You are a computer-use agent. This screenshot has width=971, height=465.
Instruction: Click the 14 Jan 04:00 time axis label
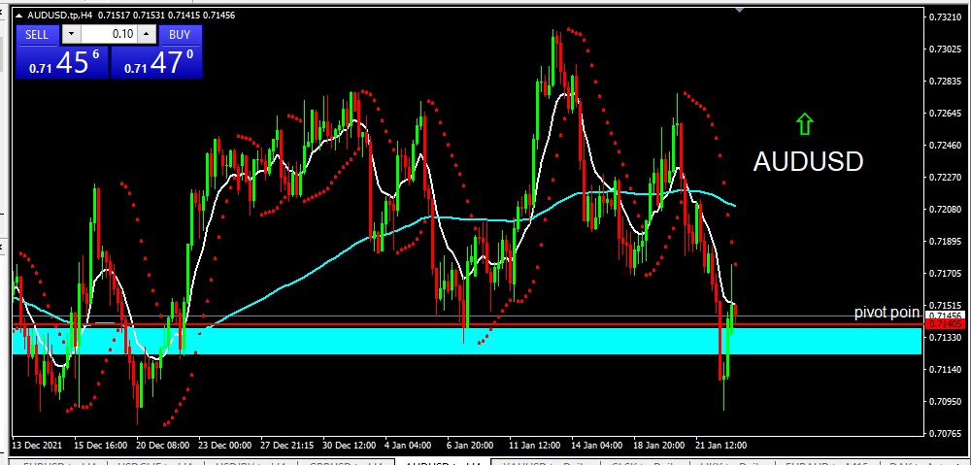coord(596,446)
